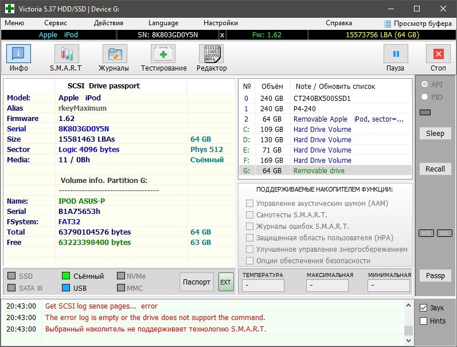Screen dimensions: 457x347
Task: Select the PIO radio button
Action: click(x=425, y=97)
